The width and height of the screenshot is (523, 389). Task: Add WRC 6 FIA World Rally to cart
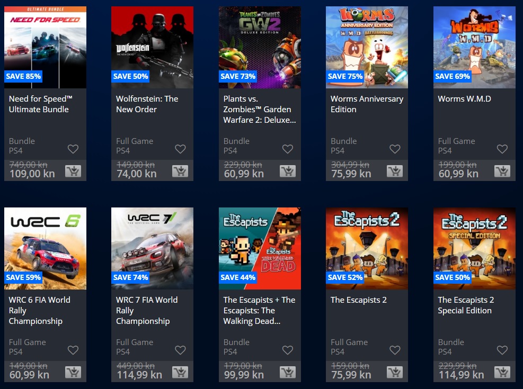point(73,373)
